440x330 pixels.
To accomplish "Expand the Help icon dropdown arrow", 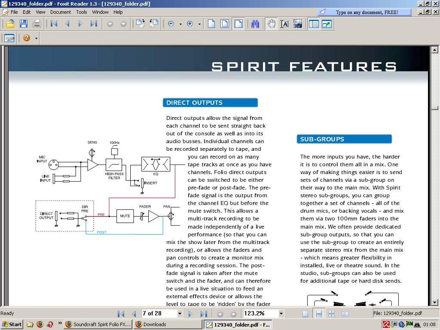I will [x=36, y=38].
